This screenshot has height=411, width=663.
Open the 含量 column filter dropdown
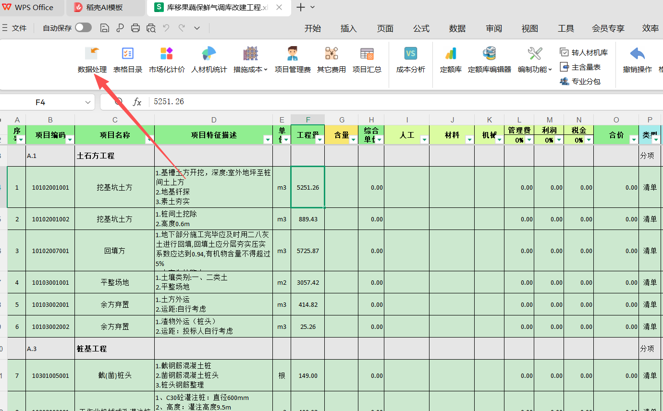coord(354,139)
